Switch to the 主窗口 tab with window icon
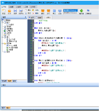 (39, 18)
